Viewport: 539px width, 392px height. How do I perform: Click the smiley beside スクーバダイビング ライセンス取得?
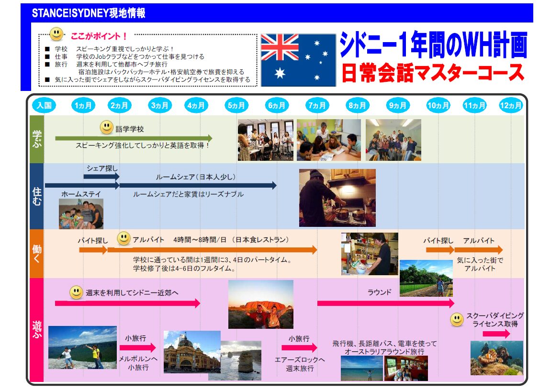[457, 320]
